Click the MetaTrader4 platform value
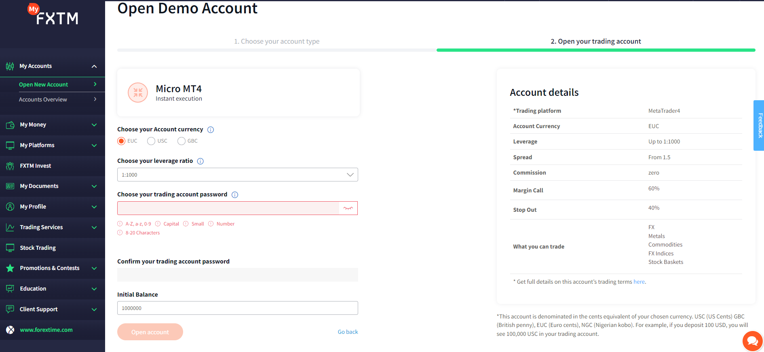 (664, 111)
